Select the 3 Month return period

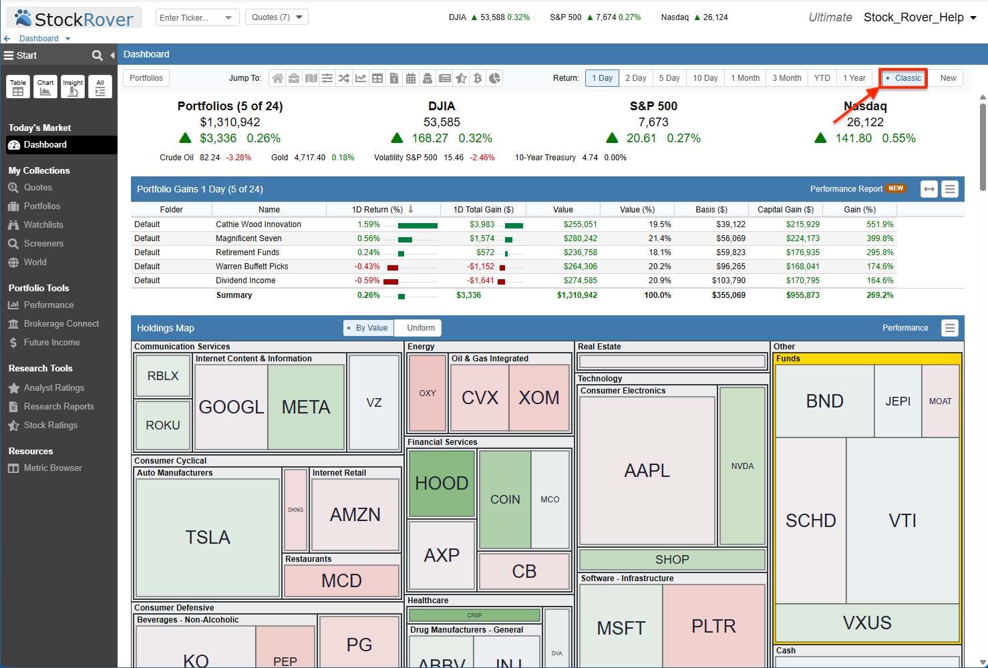(x=787, y=78)
